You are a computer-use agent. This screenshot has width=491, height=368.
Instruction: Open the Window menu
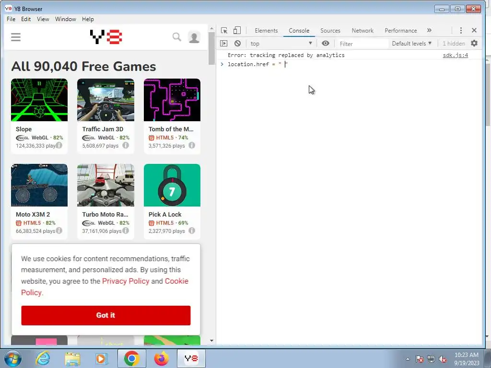pyautogui.click(x=65, y=19)
